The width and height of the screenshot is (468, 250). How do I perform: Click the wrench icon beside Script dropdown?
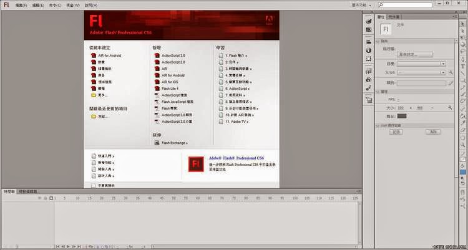pyautogui.click(x=451, y=72)
